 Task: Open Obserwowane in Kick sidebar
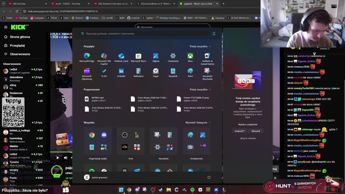[x=17, y=54]
